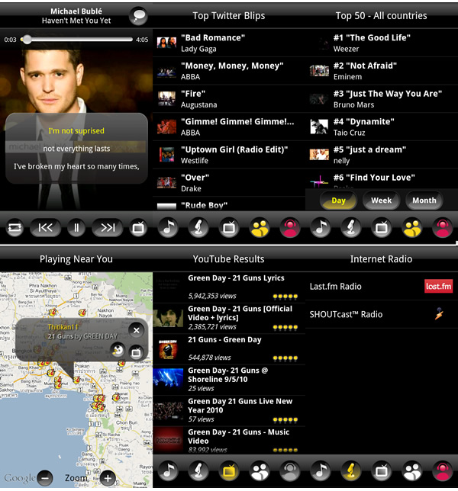Click the Lady Gaga Bad Romance thumbnail
This screenshot has width=458, height=491.
click(x=166, y=43)
